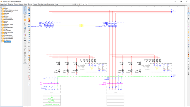Image resolution: width=190 pixels, height=107 pixels.
Task: Expand the PhoenixContact folder node
Action: pyautogui.click(x=1, y=37)
